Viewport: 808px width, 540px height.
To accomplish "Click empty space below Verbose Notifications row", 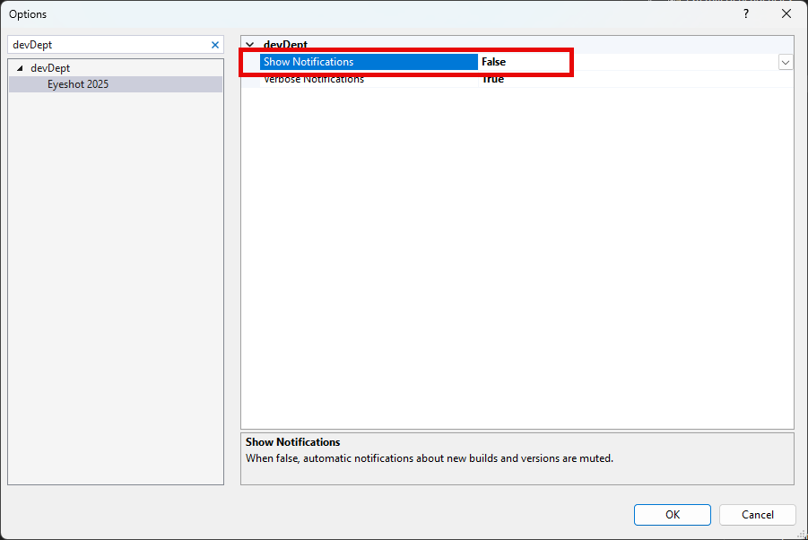I will [x=517, y=251].
